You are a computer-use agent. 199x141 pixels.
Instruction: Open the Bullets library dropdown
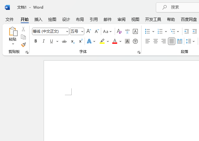(x=153, y=31)
